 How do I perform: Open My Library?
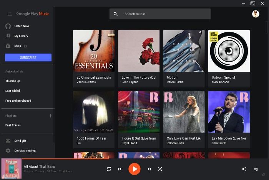[x=21, y=36]
